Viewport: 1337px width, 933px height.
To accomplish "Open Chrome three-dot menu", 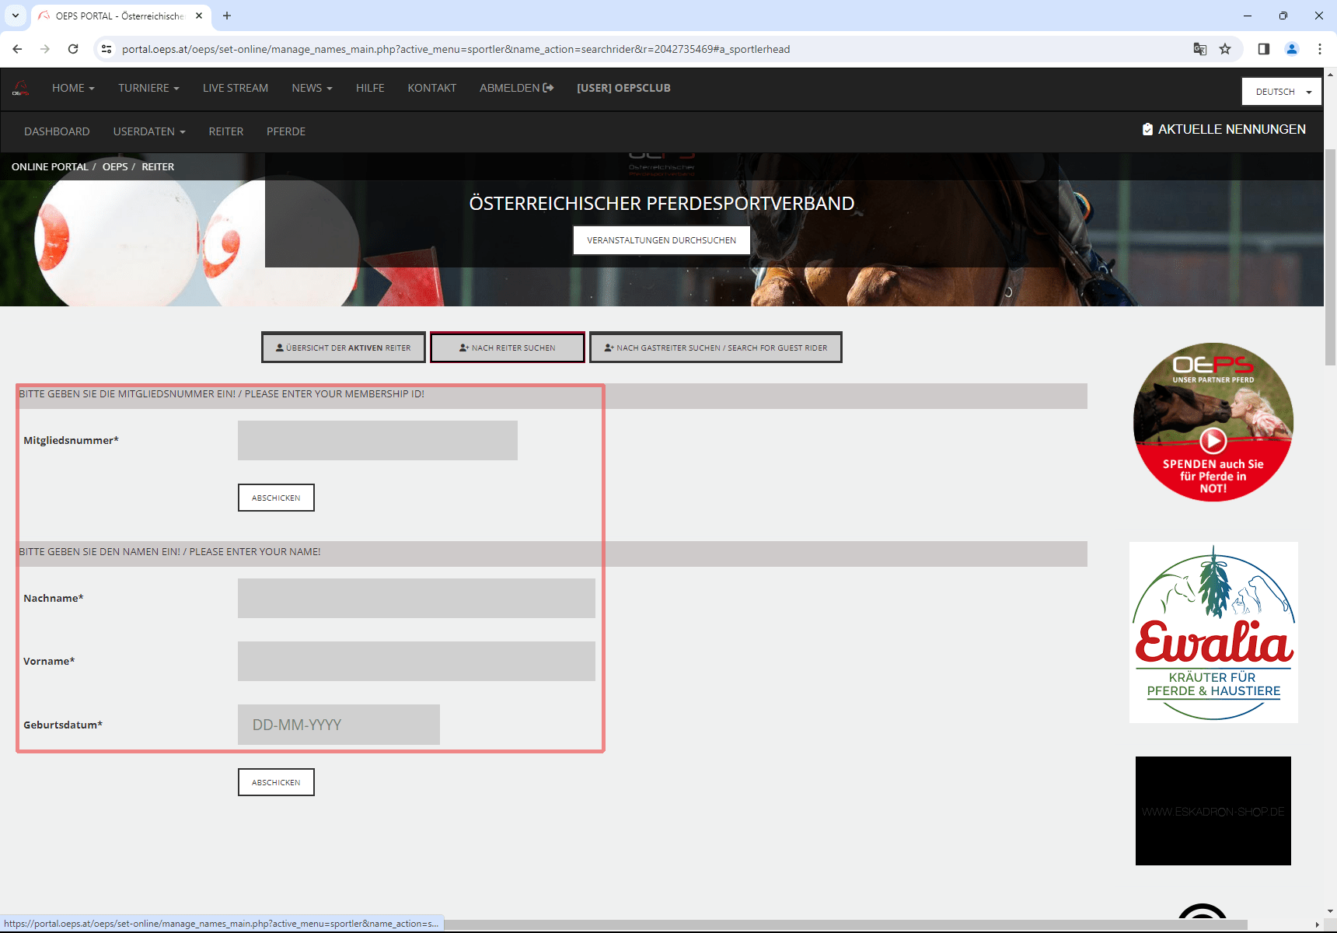I will click(x=1319, y=49).
